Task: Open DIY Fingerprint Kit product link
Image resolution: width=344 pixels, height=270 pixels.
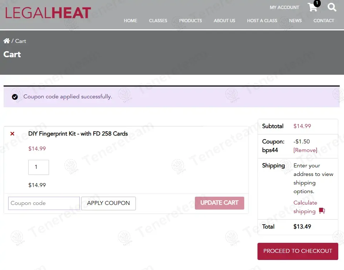Action: pyautogui.click(x=78, y=134)
